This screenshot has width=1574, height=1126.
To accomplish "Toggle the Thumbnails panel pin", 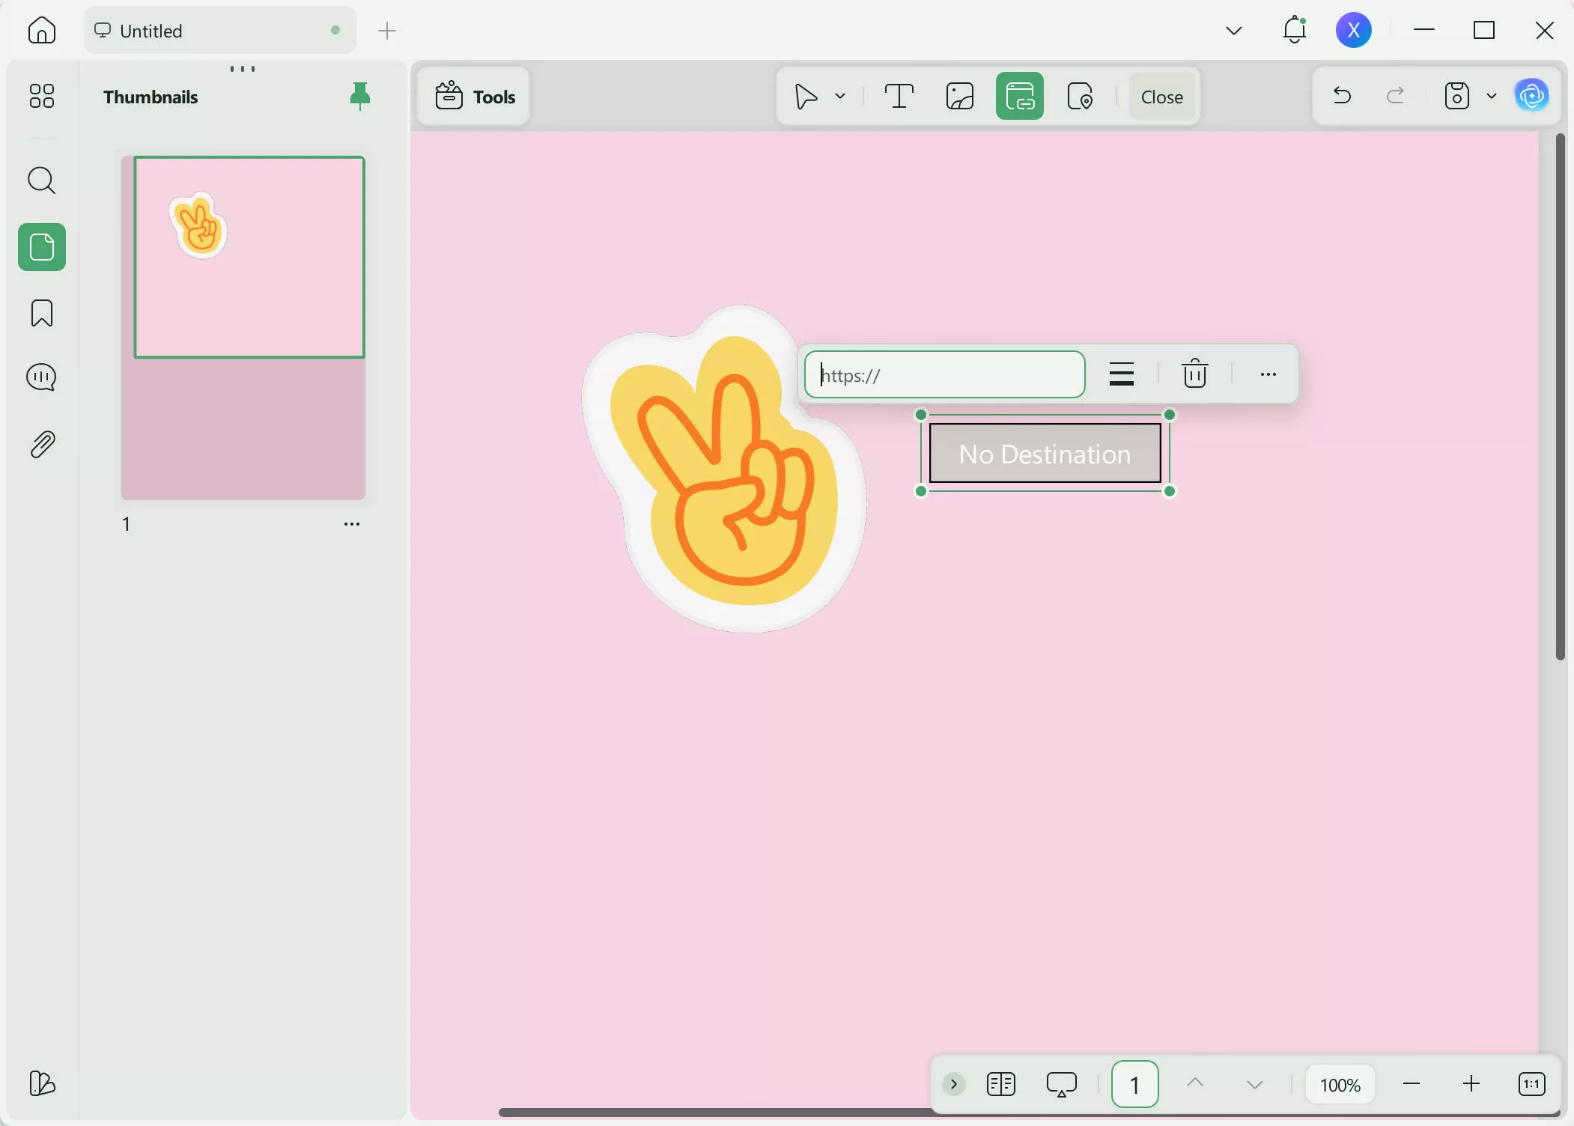I will [360, 96].
